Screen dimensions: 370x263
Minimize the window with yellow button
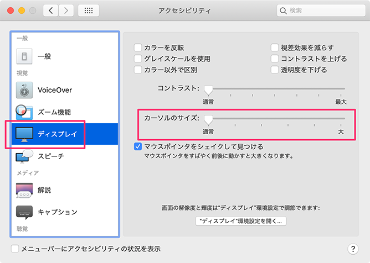pos(22,10)
